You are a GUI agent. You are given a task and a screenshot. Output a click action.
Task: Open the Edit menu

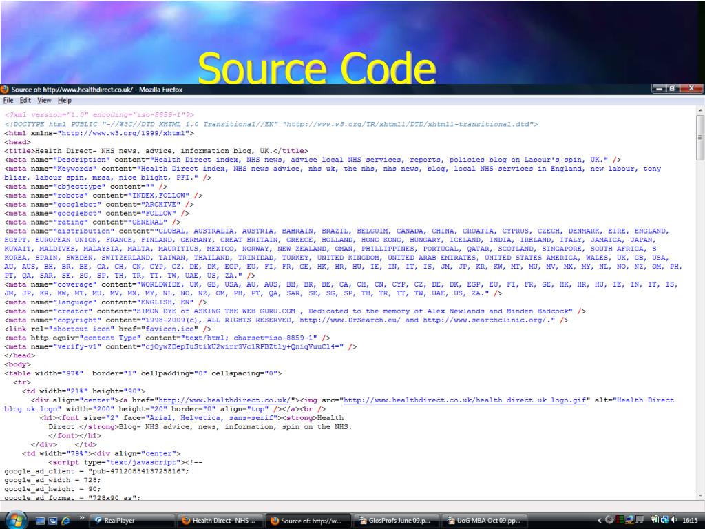coord(25,101)
